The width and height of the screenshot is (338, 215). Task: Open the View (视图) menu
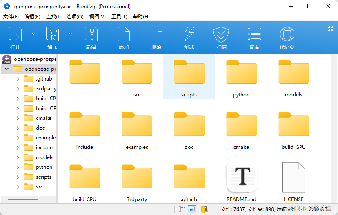tap(98, 17)
